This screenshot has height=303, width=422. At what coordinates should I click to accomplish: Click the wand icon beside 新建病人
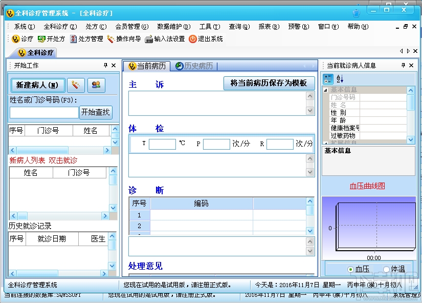[x=76, y=85]
